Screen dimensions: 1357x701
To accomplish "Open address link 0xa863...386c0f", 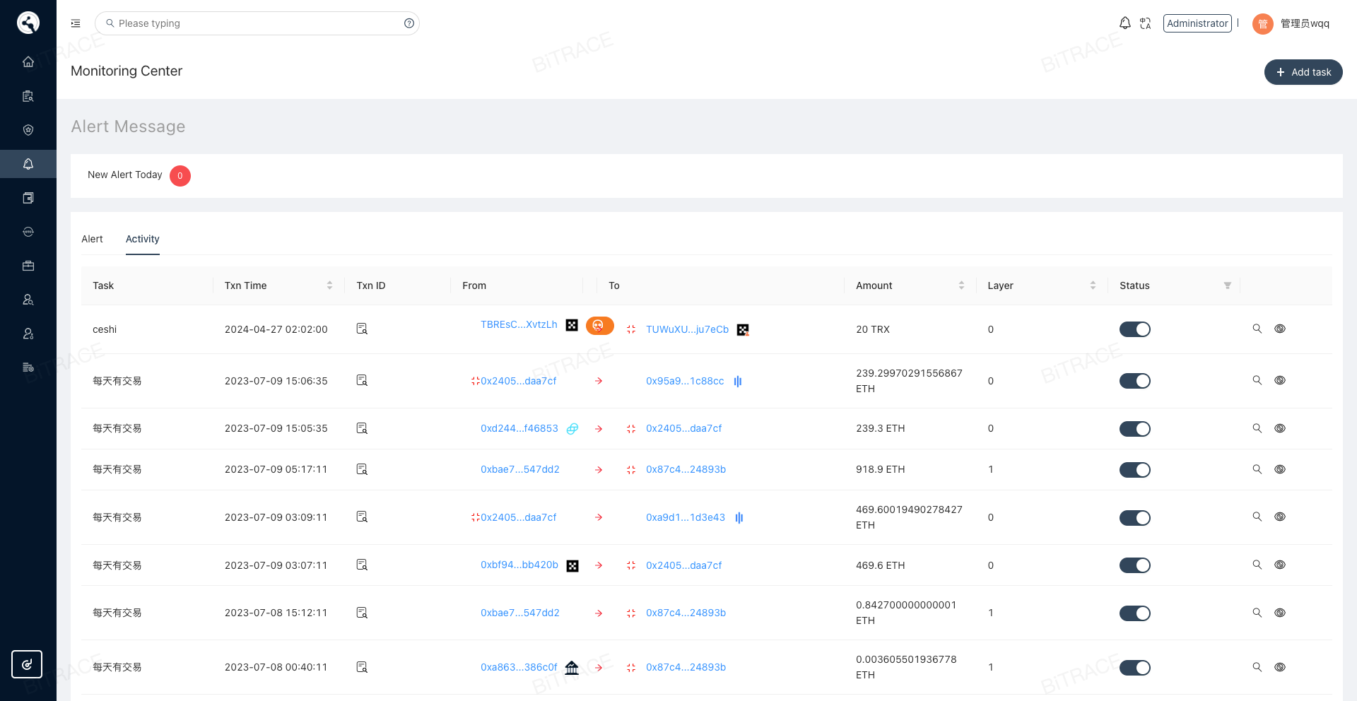I will [519, 667].
